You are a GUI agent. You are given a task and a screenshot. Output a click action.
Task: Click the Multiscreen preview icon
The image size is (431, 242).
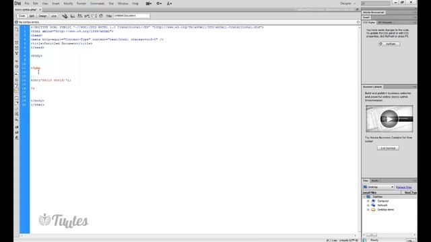pyautogui.click(x=65, y=16)
